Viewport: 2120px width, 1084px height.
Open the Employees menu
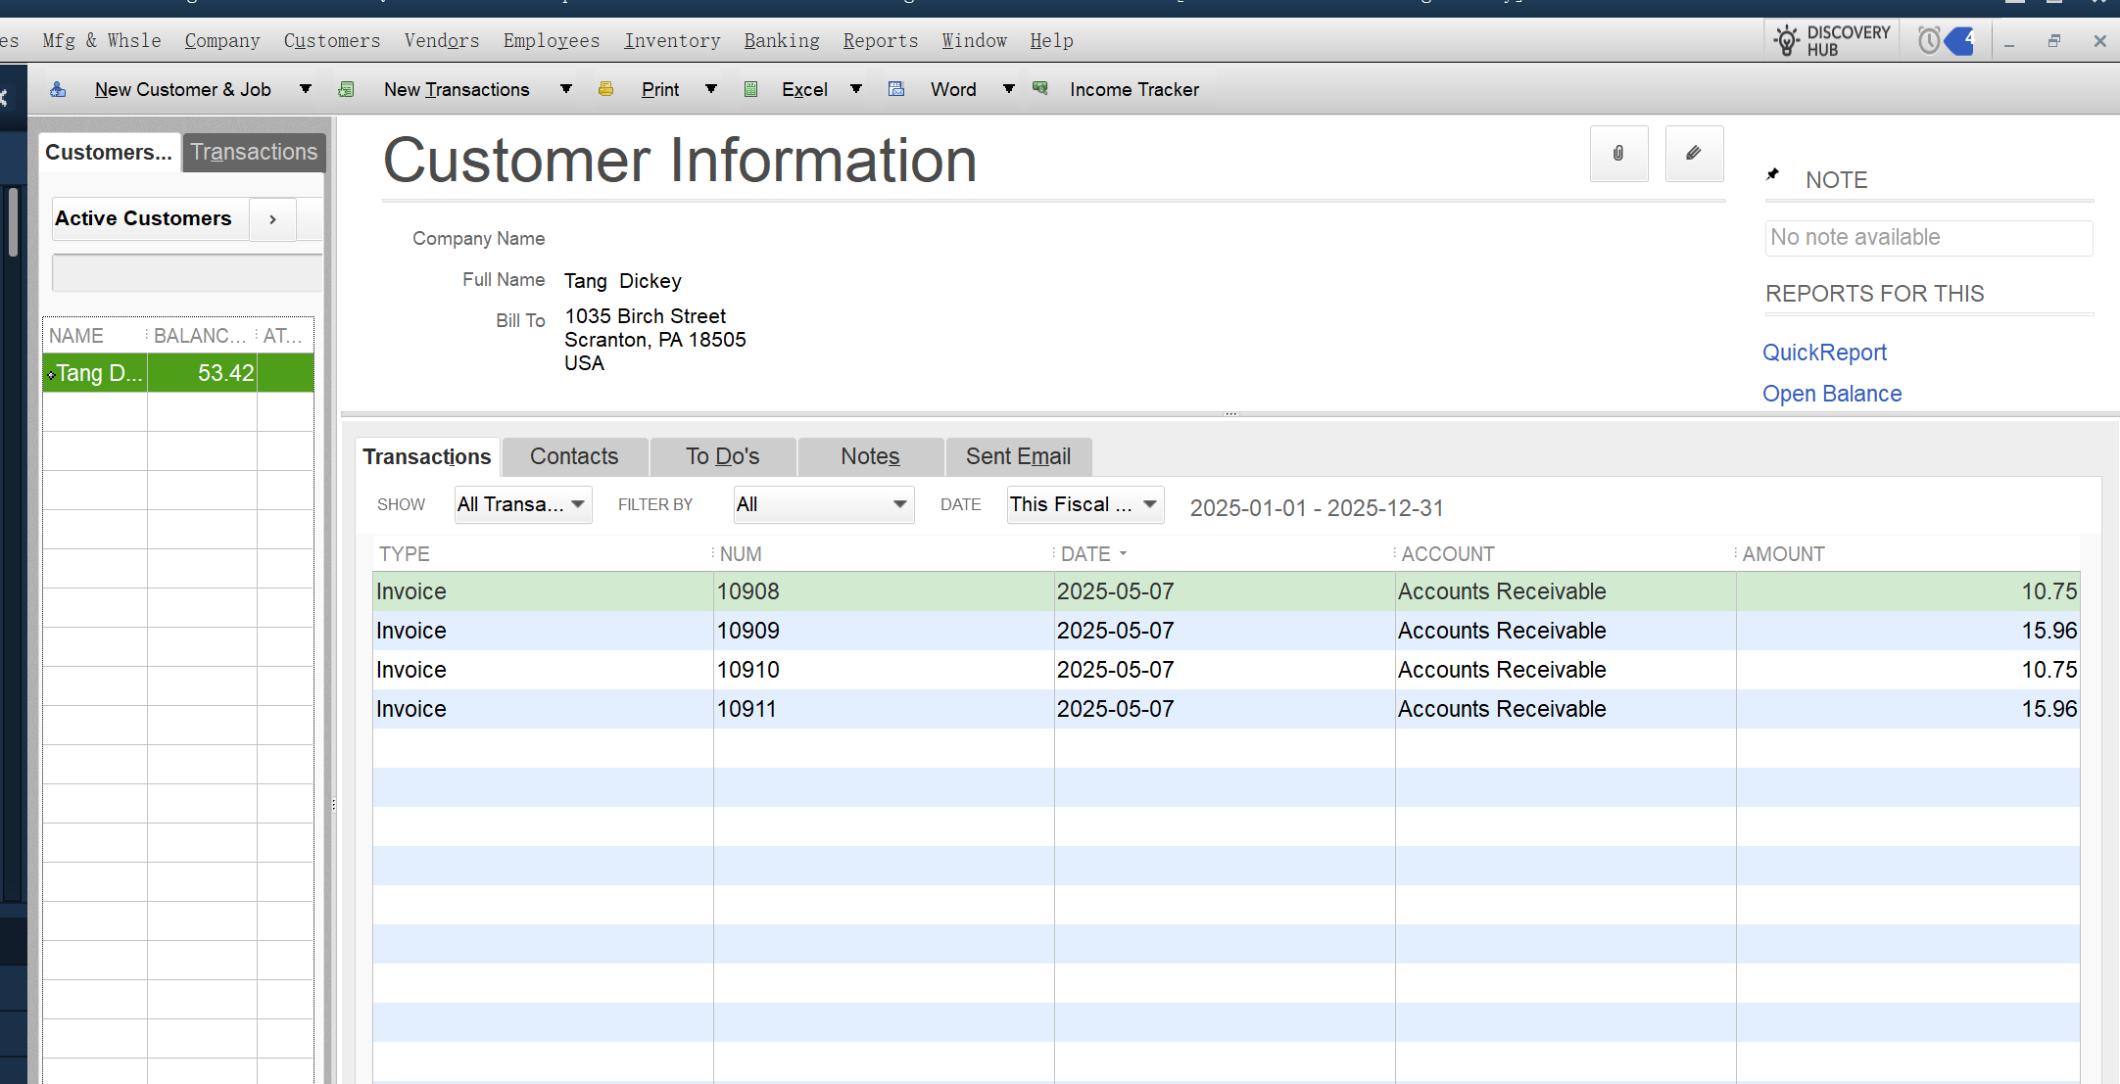552,40
